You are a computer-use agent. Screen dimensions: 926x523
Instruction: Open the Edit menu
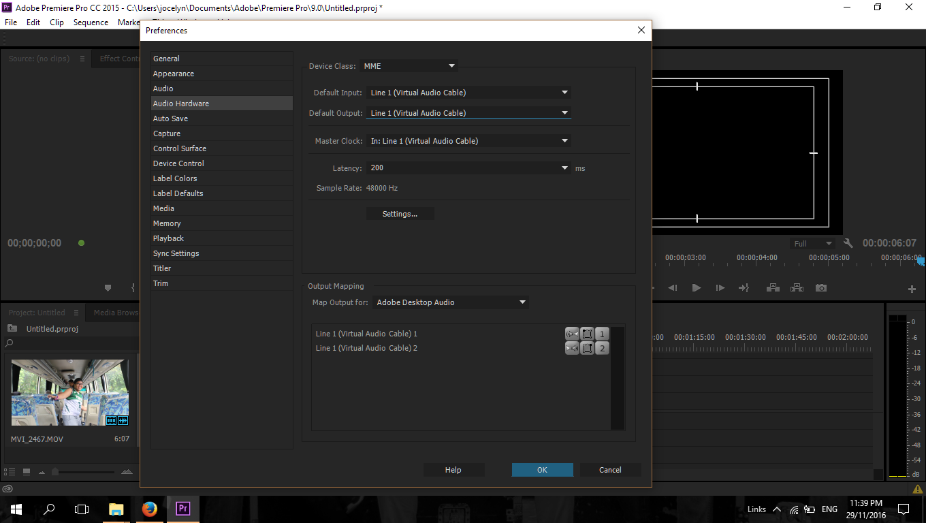tap(33, 22)
